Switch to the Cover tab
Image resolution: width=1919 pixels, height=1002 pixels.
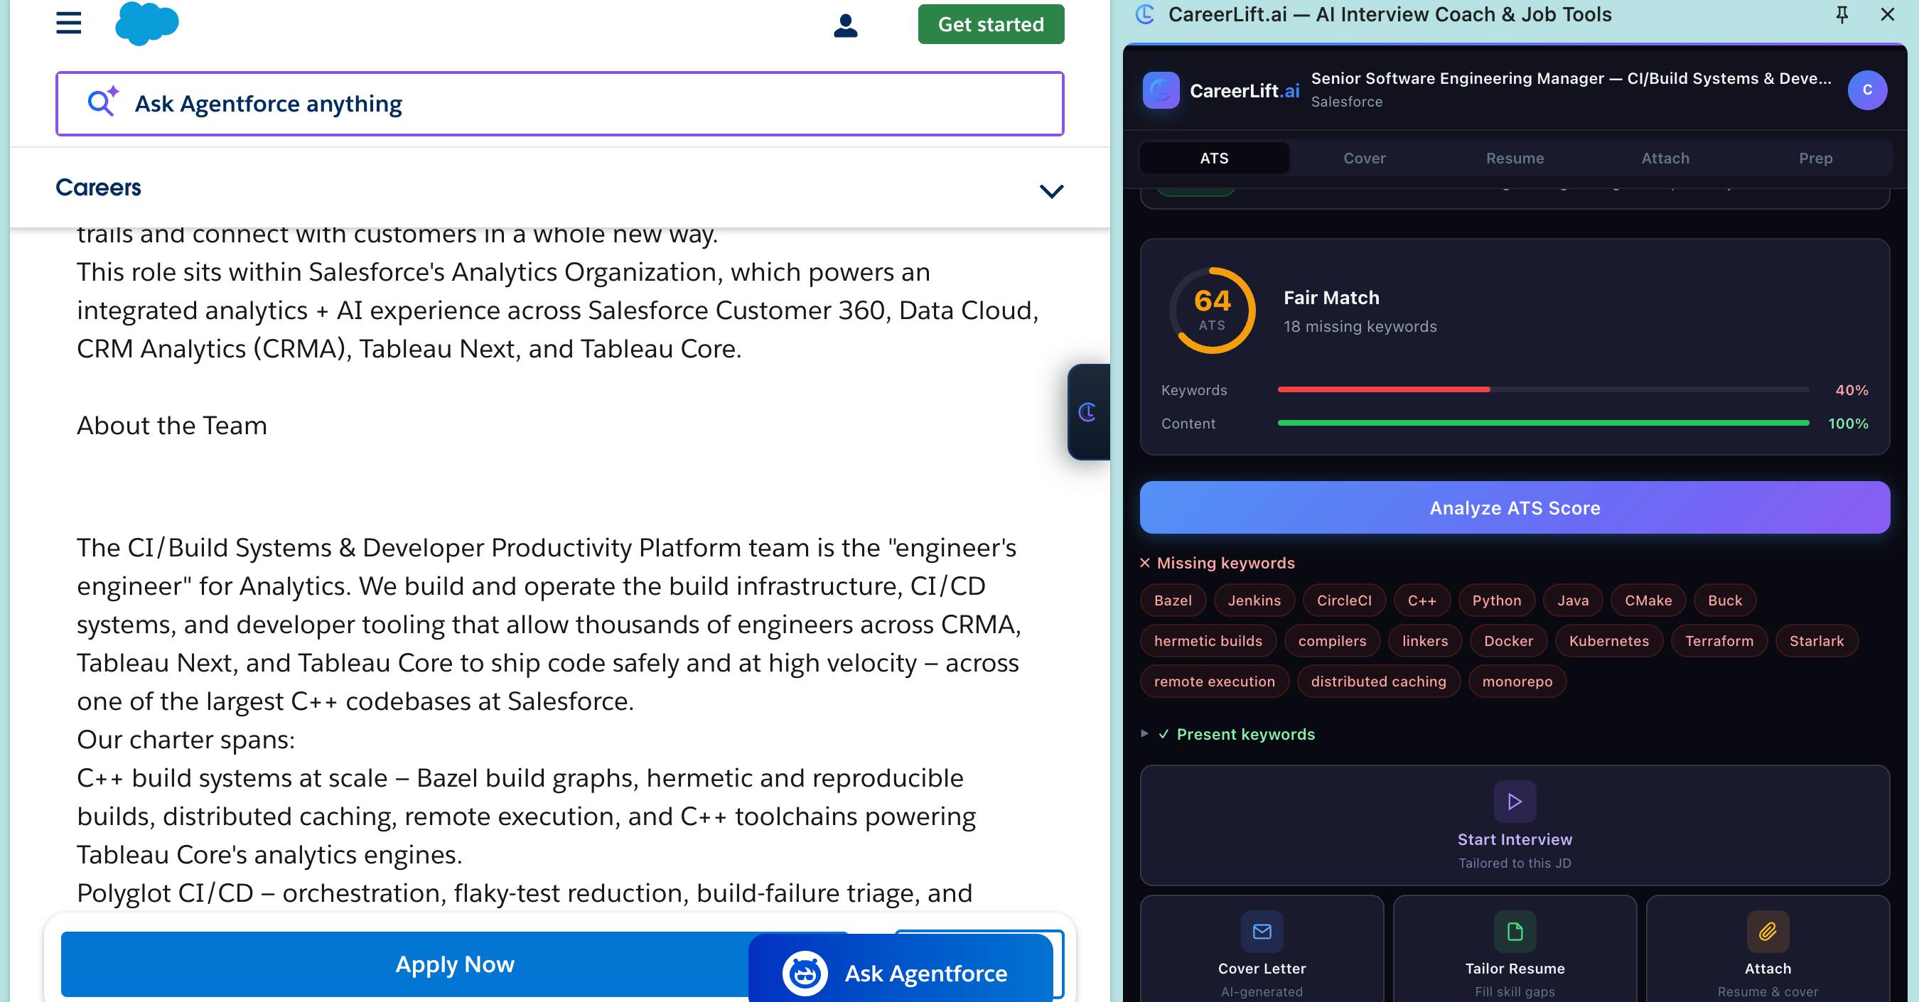pos(1365,158)
